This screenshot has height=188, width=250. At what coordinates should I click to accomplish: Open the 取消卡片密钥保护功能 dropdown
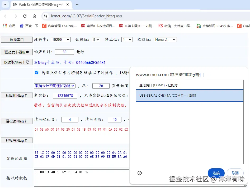(x=55, y=86)
